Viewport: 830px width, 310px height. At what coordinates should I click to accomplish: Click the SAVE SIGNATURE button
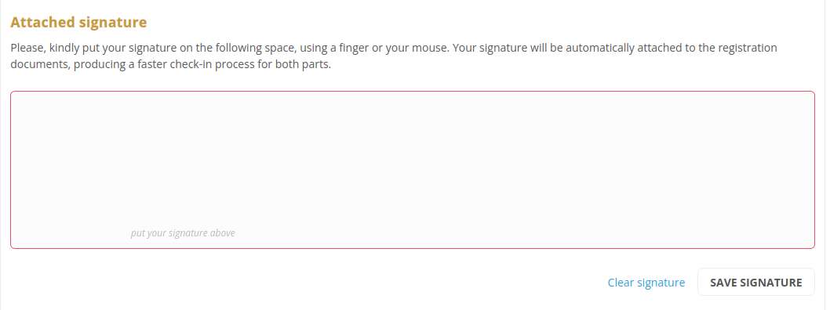(756, 282)
